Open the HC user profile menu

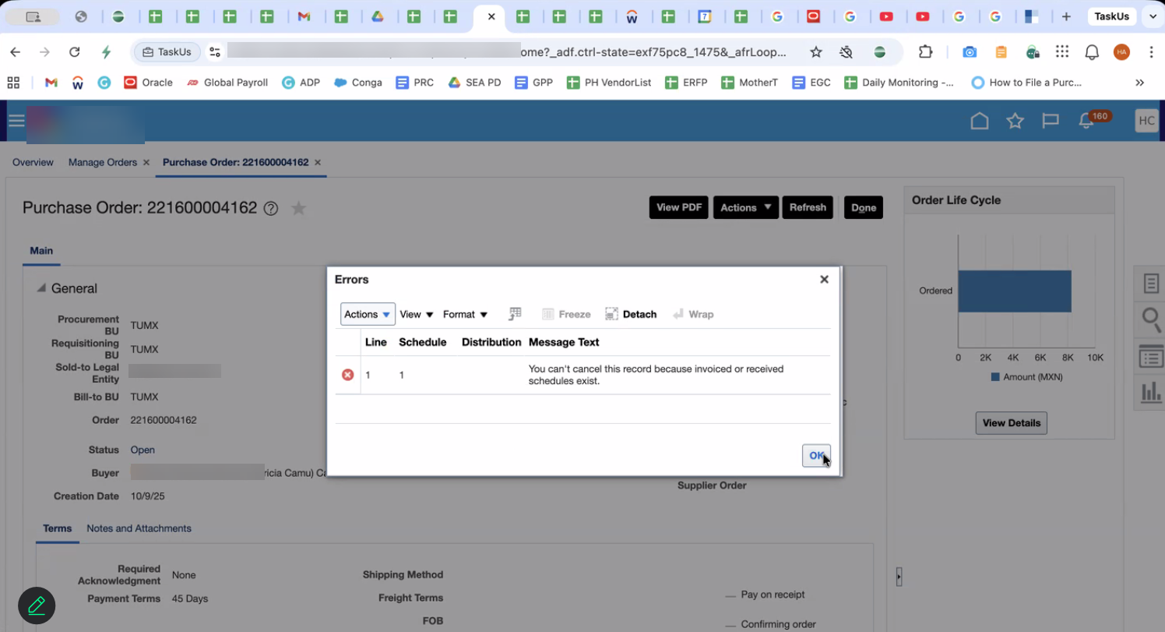tap(1146, 121)
